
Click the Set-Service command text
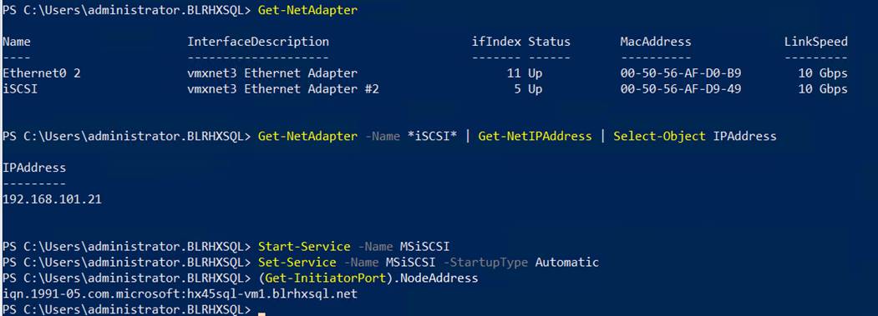click(x=297, y=263)
